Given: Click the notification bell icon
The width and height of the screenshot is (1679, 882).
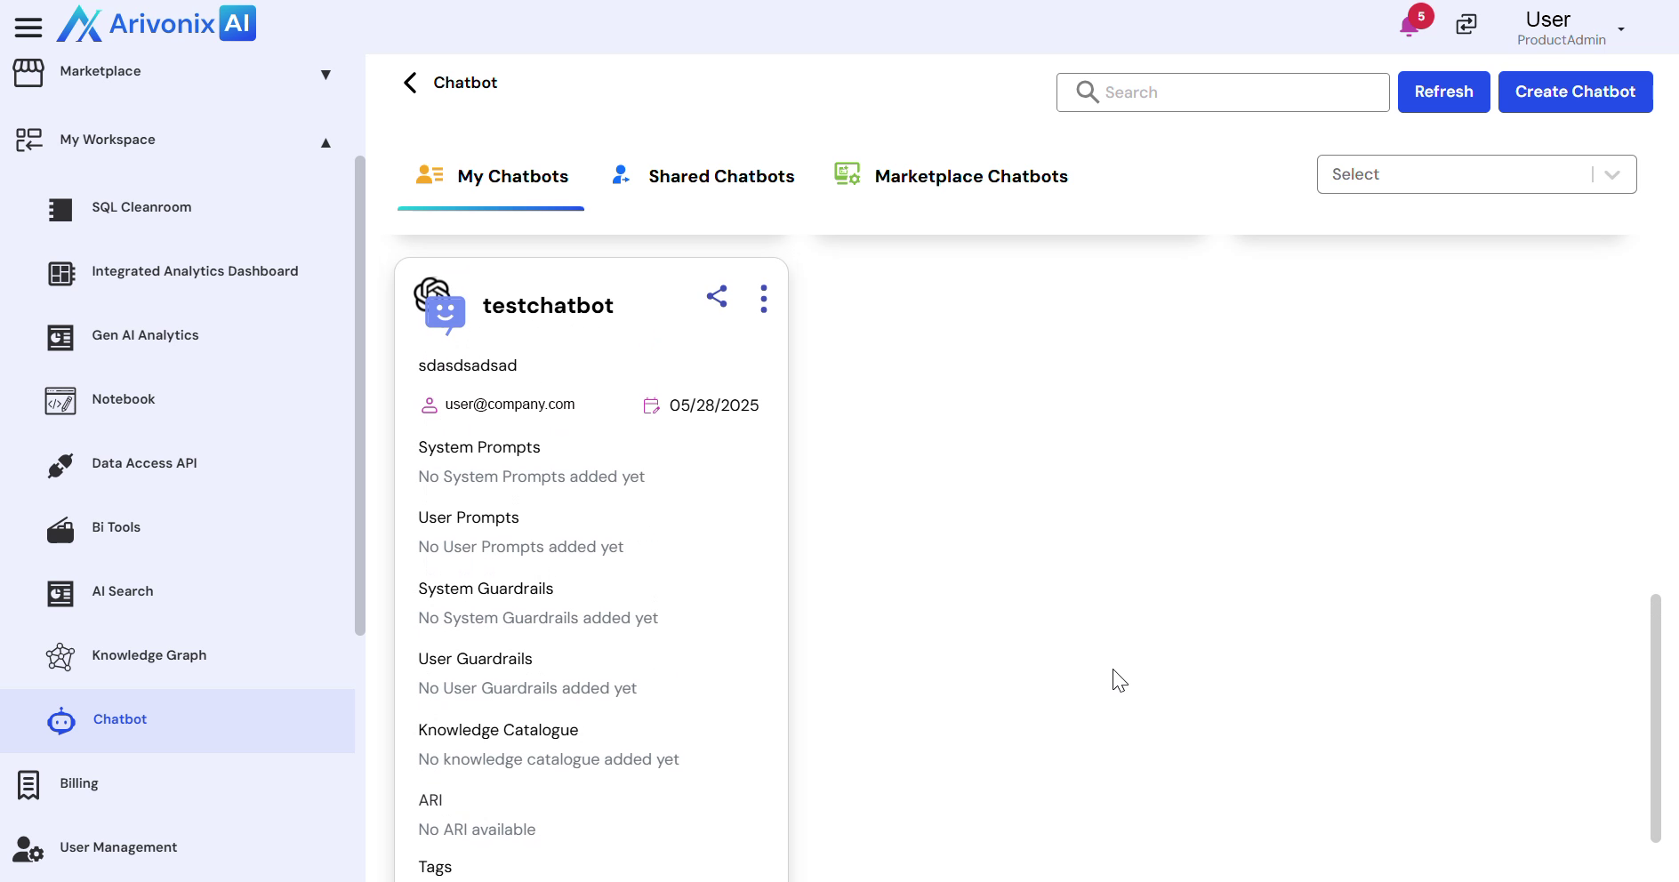Looking at the screenshot, I should (x=1409, y=26).
